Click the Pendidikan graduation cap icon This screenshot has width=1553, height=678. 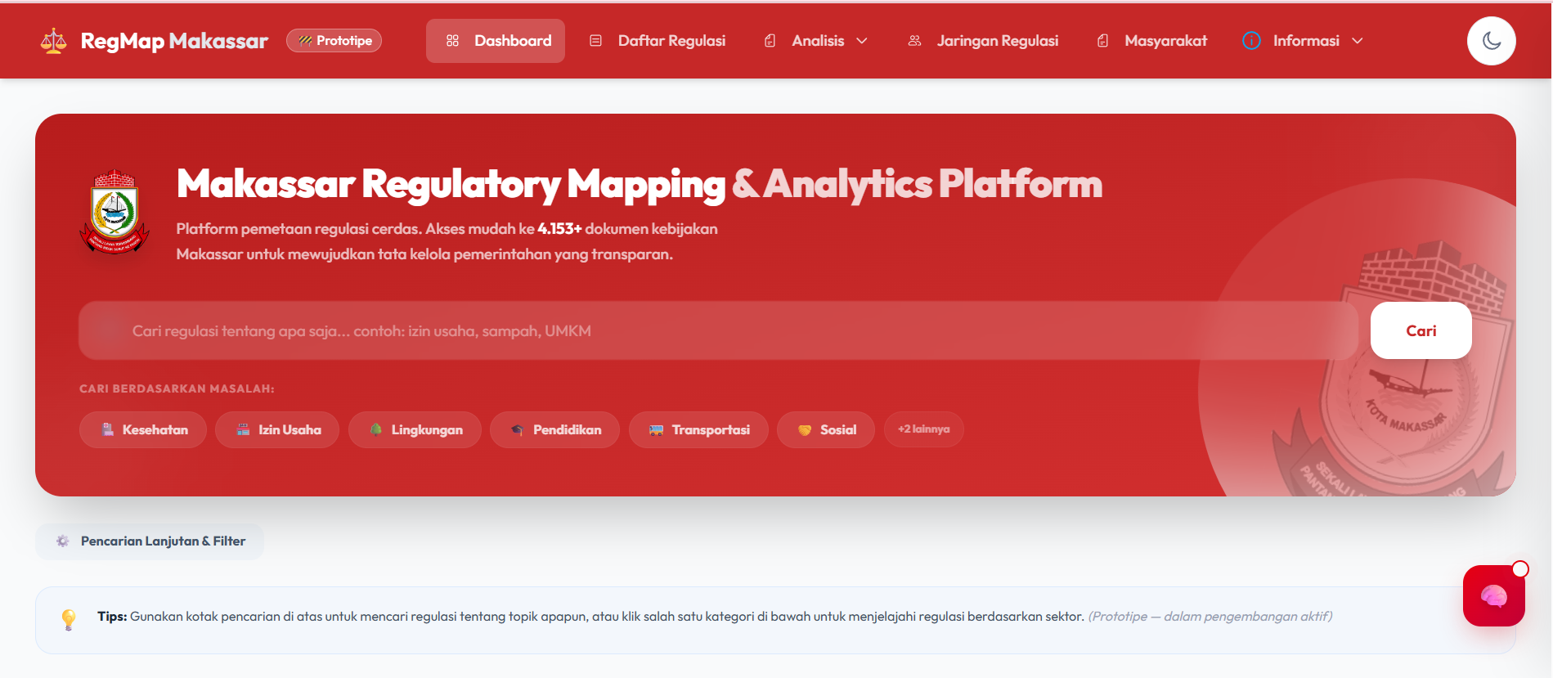coord(517,429)
